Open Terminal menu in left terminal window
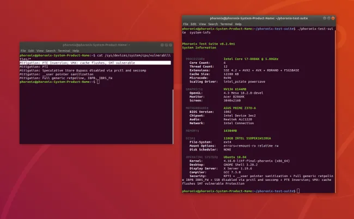354x219 pixels. pyautogui.click(x=64, y=51)
